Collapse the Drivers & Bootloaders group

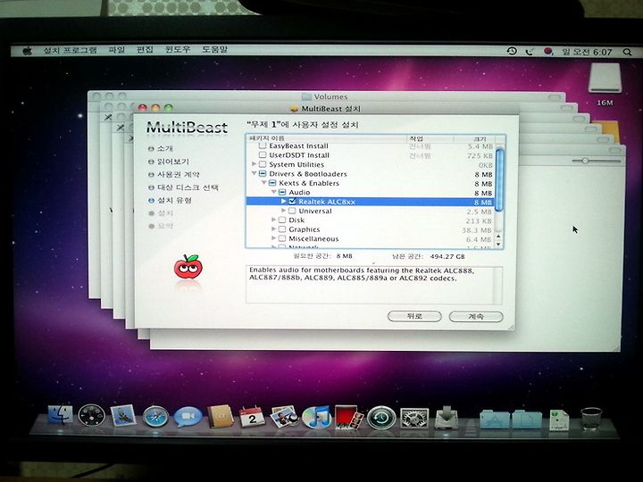pyautogui.click(x=255, y=174)
